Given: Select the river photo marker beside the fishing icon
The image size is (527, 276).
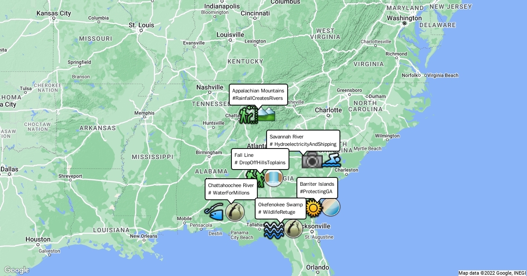Looking at the screenshot, I should [x=235, y=212].
